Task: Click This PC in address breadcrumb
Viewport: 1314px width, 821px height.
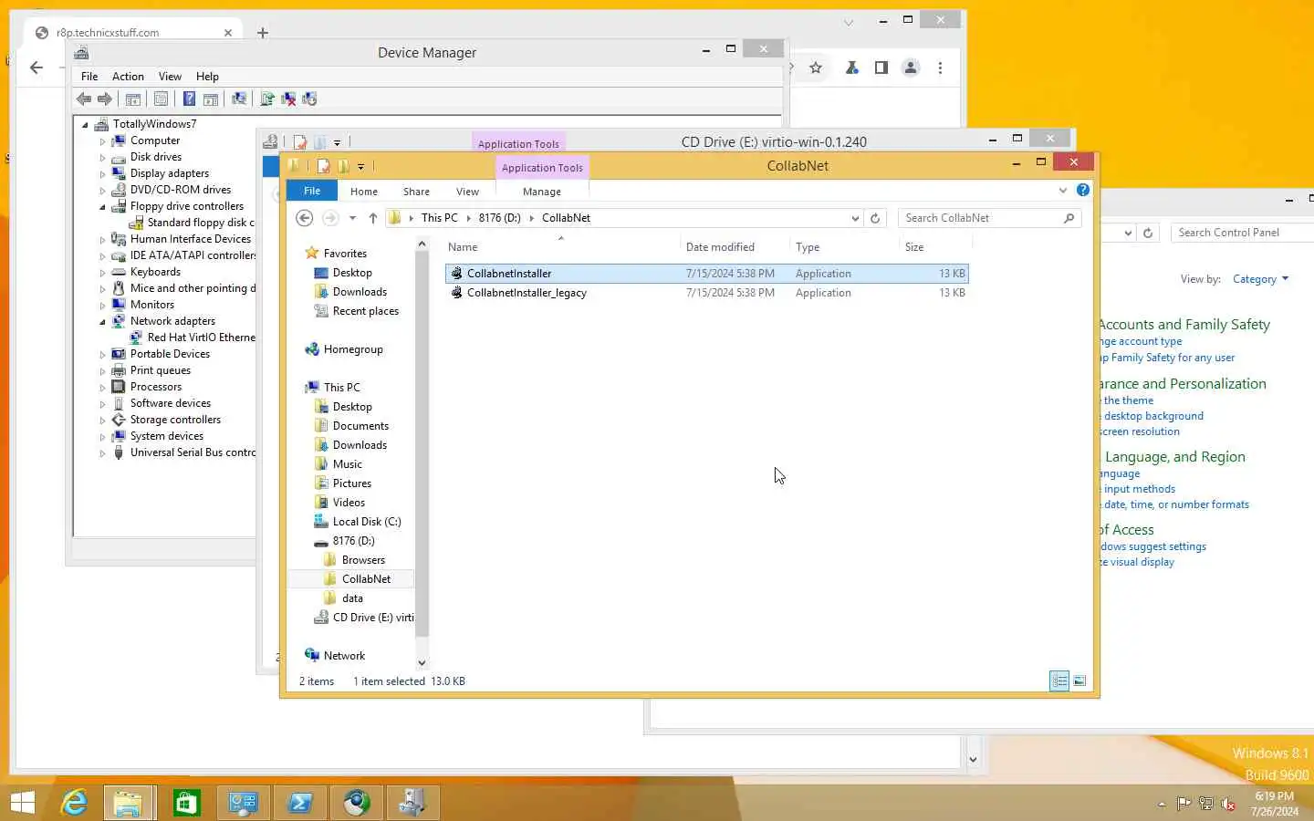Action: coord(440,218)
